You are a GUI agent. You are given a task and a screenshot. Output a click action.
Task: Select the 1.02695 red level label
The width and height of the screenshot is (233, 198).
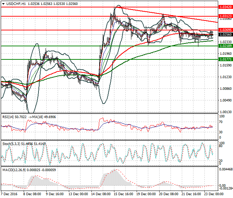(x=226, y=30)
